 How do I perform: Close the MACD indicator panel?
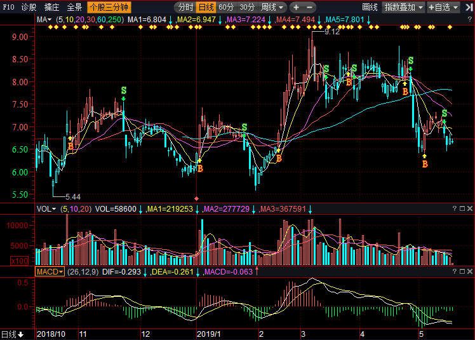click(x=469, y=272)
